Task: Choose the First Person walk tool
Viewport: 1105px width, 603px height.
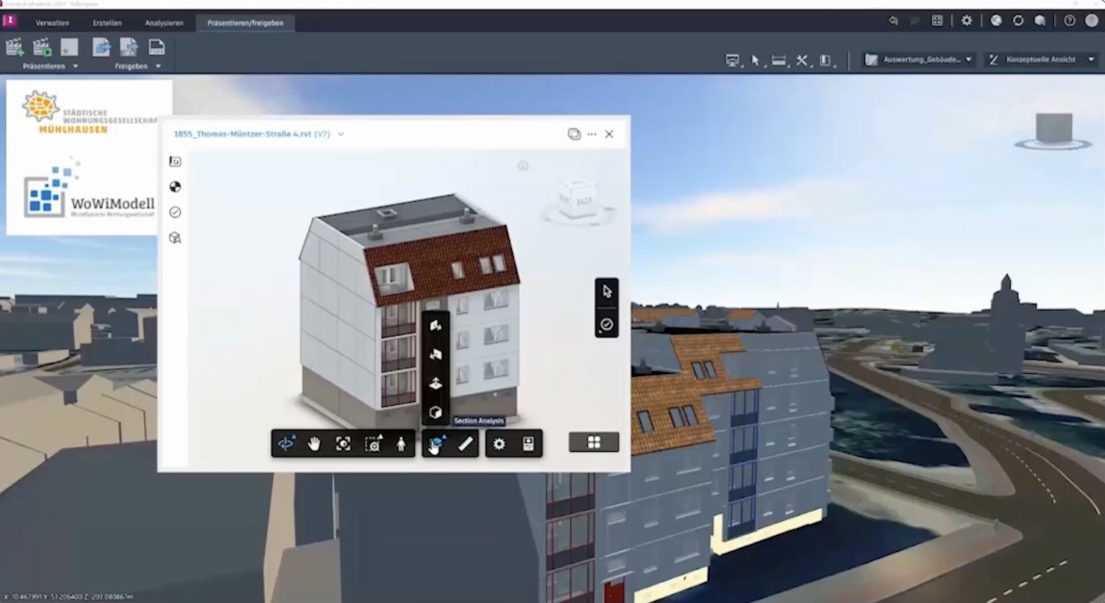Action: [401, 443]
